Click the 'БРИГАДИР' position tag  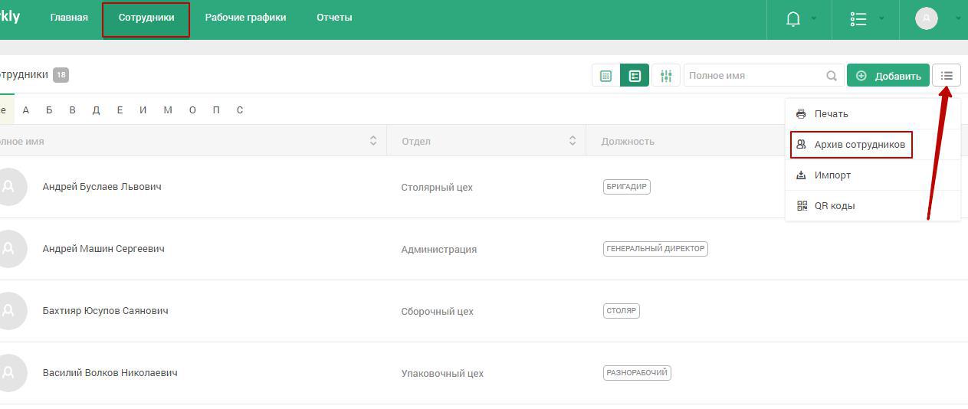pos(627,187)
